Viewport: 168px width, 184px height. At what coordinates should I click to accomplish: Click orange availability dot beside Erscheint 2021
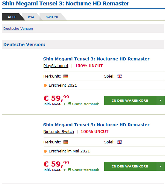pyautogui.click(x=45, y=85)
